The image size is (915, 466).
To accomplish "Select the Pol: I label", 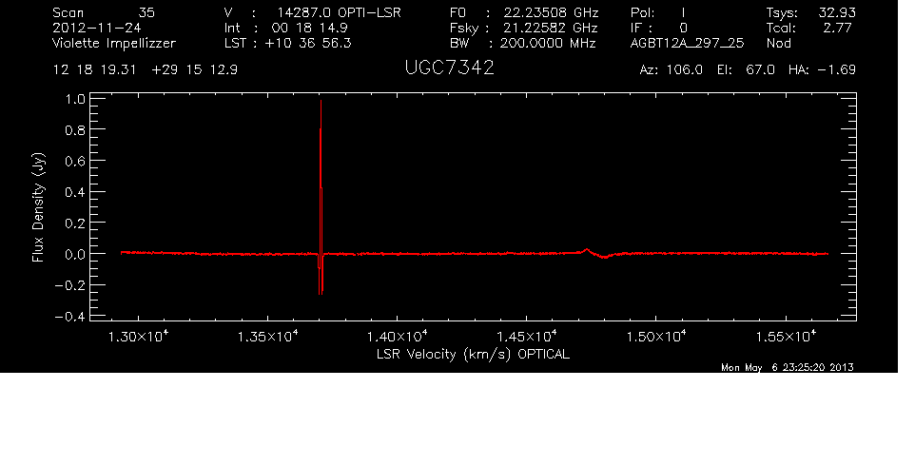I will pyautogui.click(x=658, y=12).
